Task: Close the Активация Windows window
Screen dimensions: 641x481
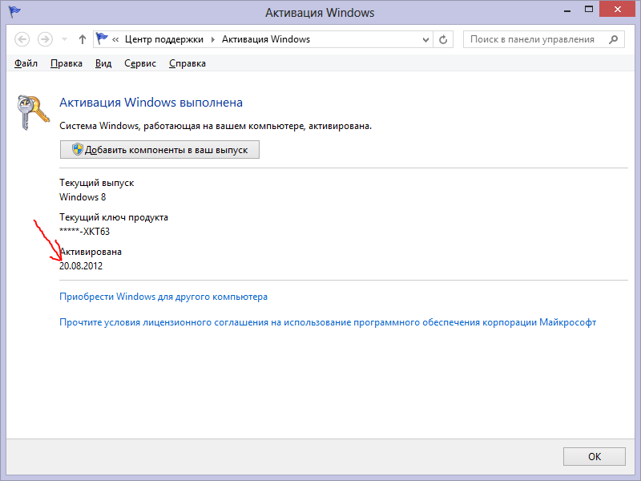Action: click(x=618, y=10)
